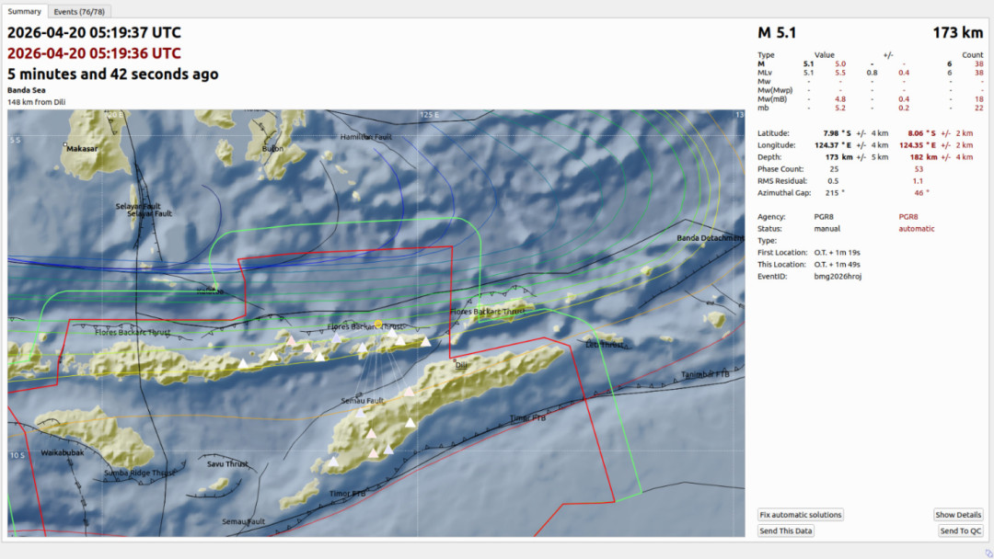994x559 pixels.
Task: Select the station triangle near Dili
Action: [x=425, y=342]
